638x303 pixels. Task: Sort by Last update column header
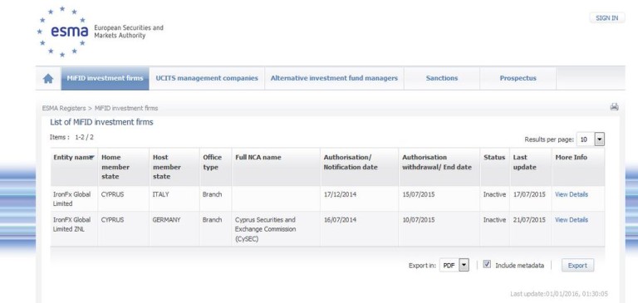(524, 162)
